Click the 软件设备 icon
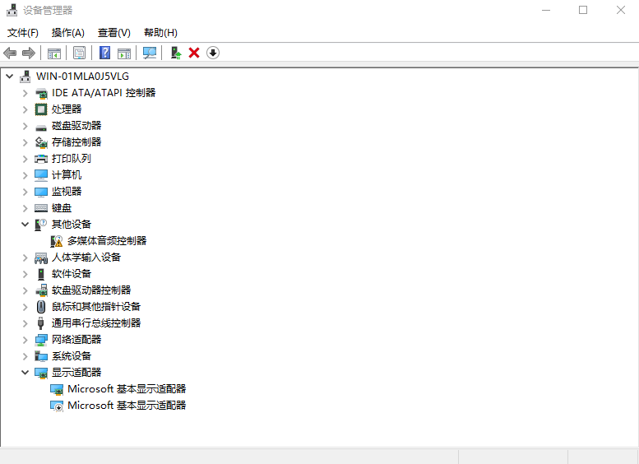 point(41,274)
